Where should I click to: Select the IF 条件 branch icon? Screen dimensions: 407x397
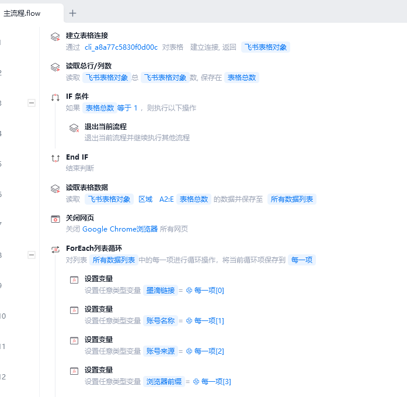[55, 98]
